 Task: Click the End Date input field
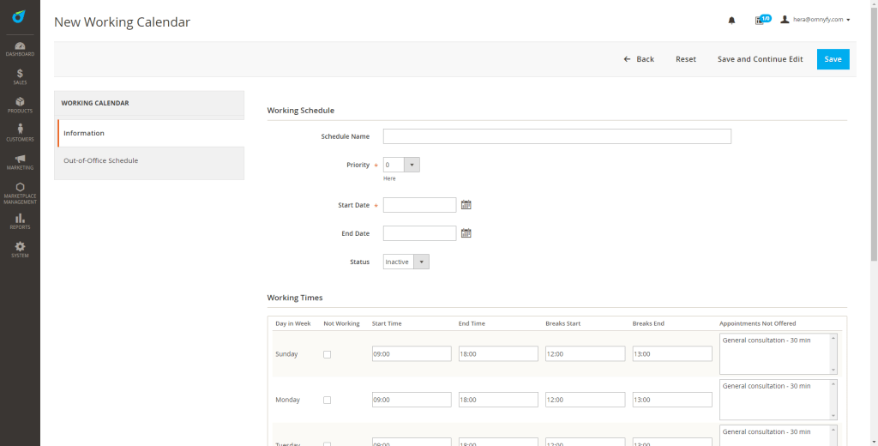[419, 233]
